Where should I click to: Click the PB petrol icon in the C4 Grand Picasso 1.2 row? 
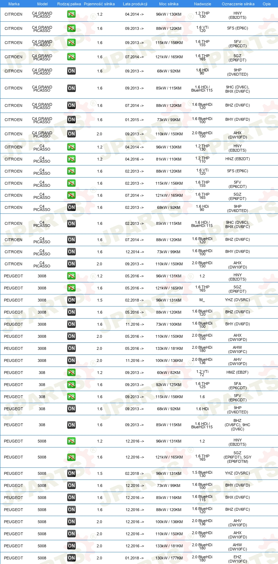[x=71, y=14]
